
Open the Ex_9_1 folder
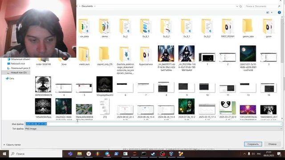pos(187,28)
